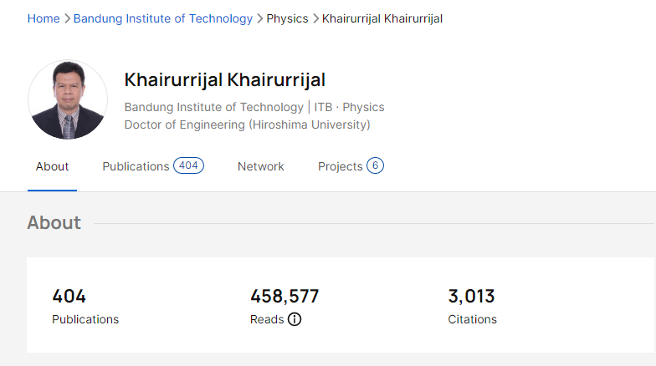Click the Physics department in profile header

[363, 107]
